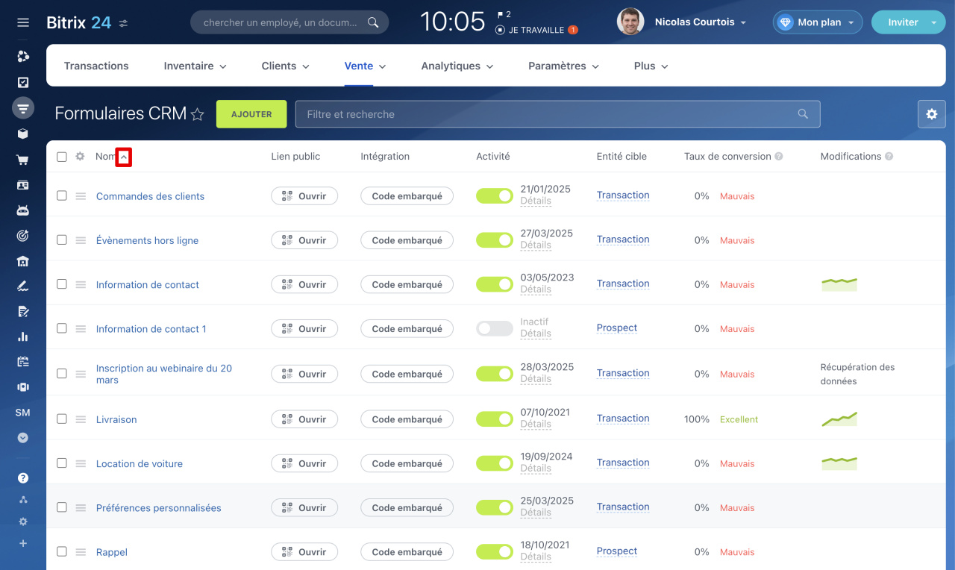This screenshot has width=955, height=570.
Task: Open the SM sidebar item
Action: (x=22, y=413)
